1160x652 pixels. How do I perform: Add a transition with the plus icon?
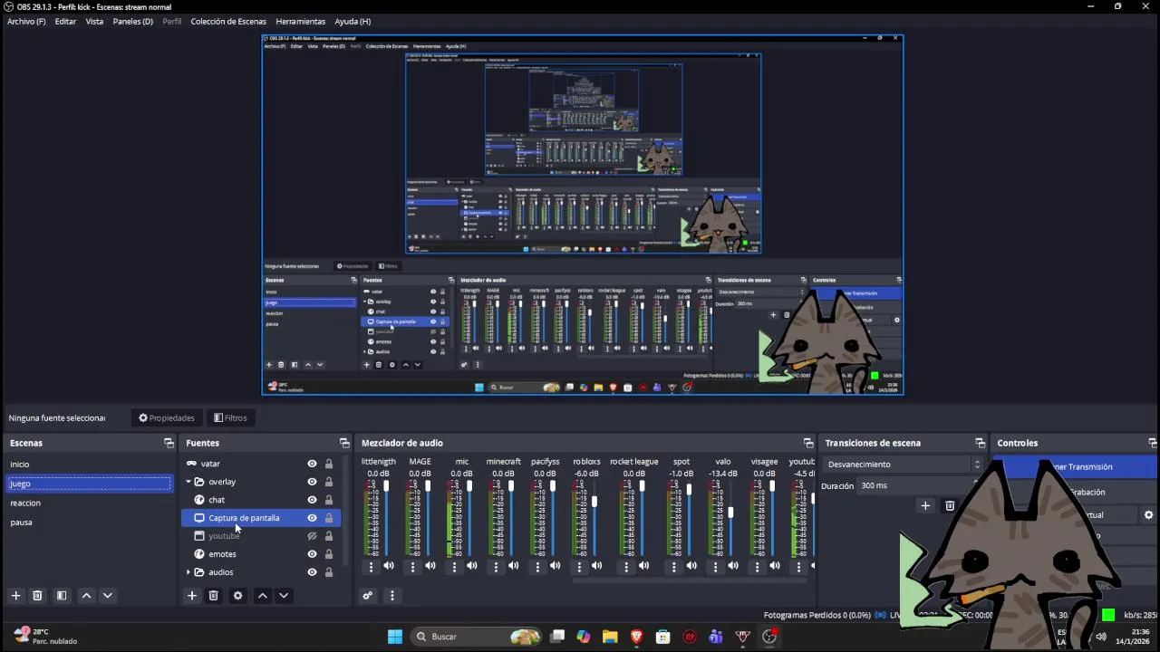(x=925, y=506)
